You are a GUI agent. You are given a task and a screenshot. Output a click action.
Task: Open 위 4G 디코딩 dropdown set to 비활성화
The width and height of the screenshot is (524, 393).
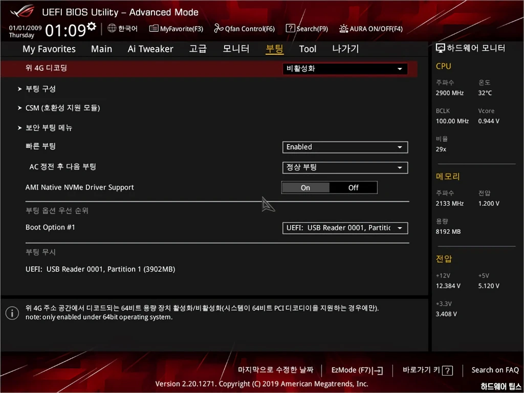[345, 69]
